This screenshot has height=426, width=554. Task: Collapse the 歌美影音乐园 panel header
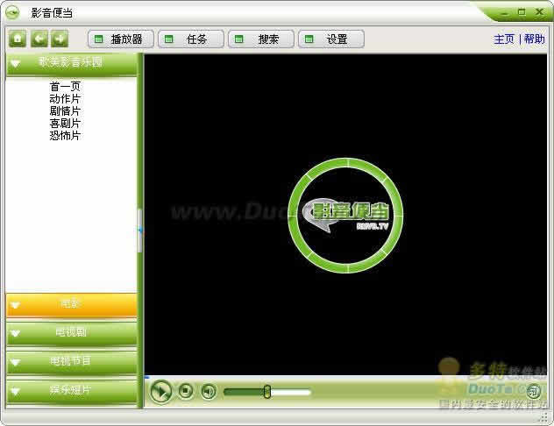[71, 64]
